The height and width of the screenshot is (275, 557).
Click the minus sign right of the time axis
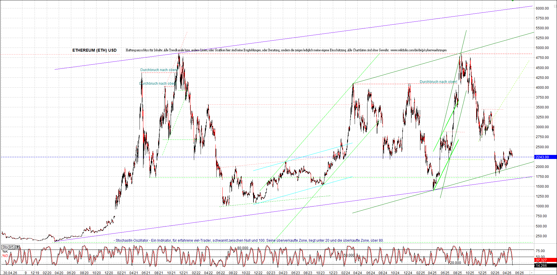pyautogui.click(x=532, y=273)
